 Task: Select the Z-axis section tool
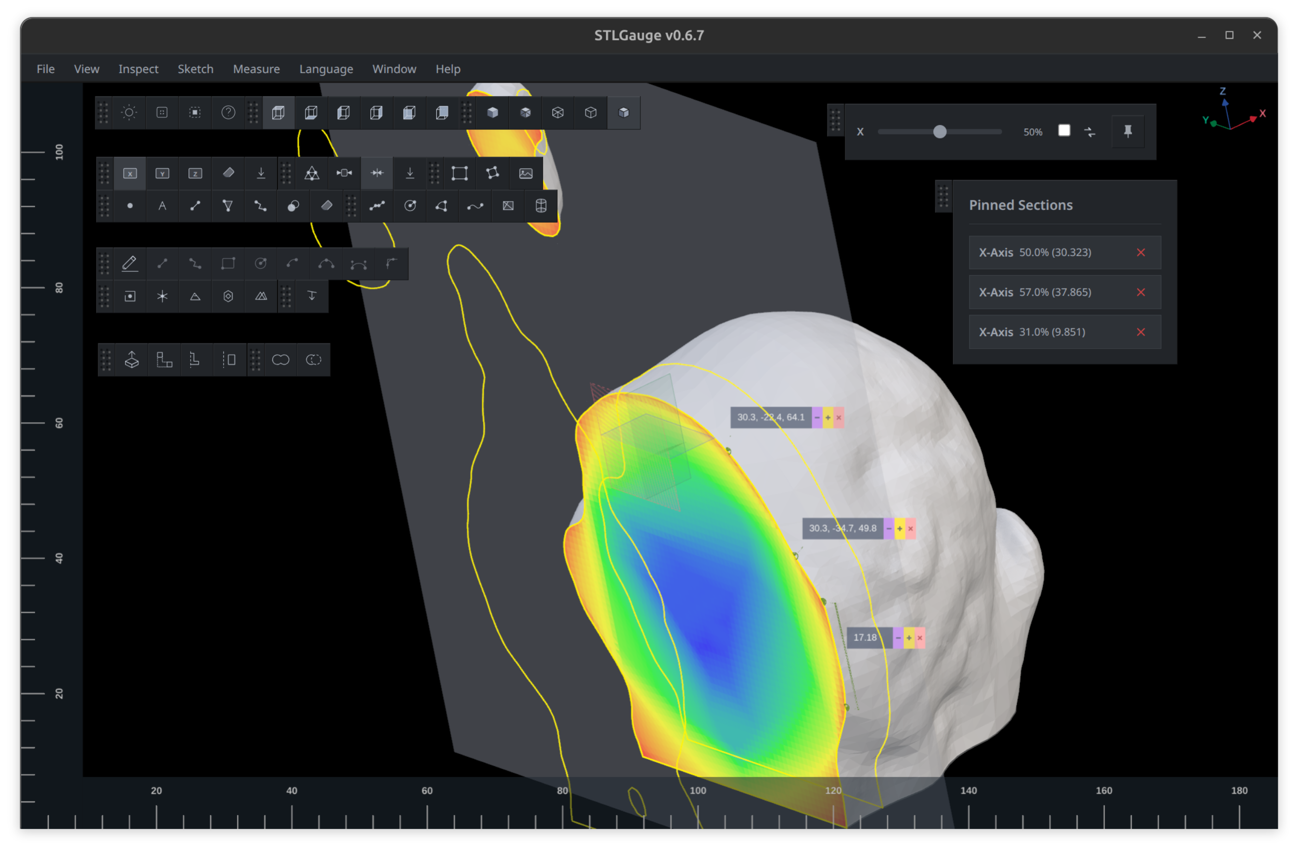point(195,173)
